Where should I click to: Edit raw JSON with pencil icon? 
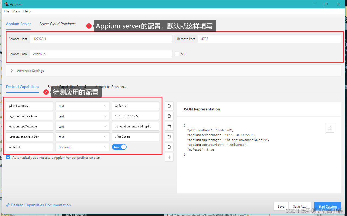coord(330,128)
